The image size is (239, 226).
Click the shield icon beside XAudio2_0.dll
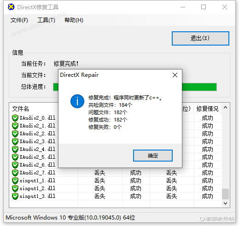coord(15,118)
